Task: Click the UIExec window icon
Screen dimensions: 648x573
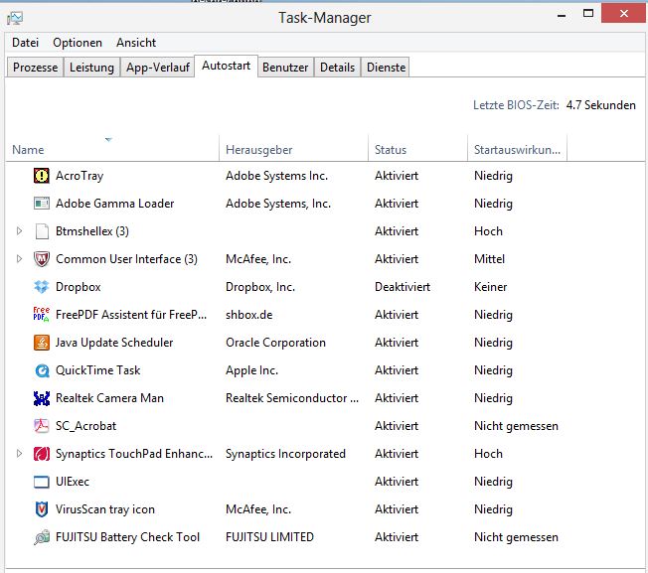Action: coord(42,482)
